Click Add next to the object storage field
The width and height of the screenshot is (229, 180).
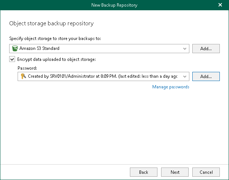206,48
